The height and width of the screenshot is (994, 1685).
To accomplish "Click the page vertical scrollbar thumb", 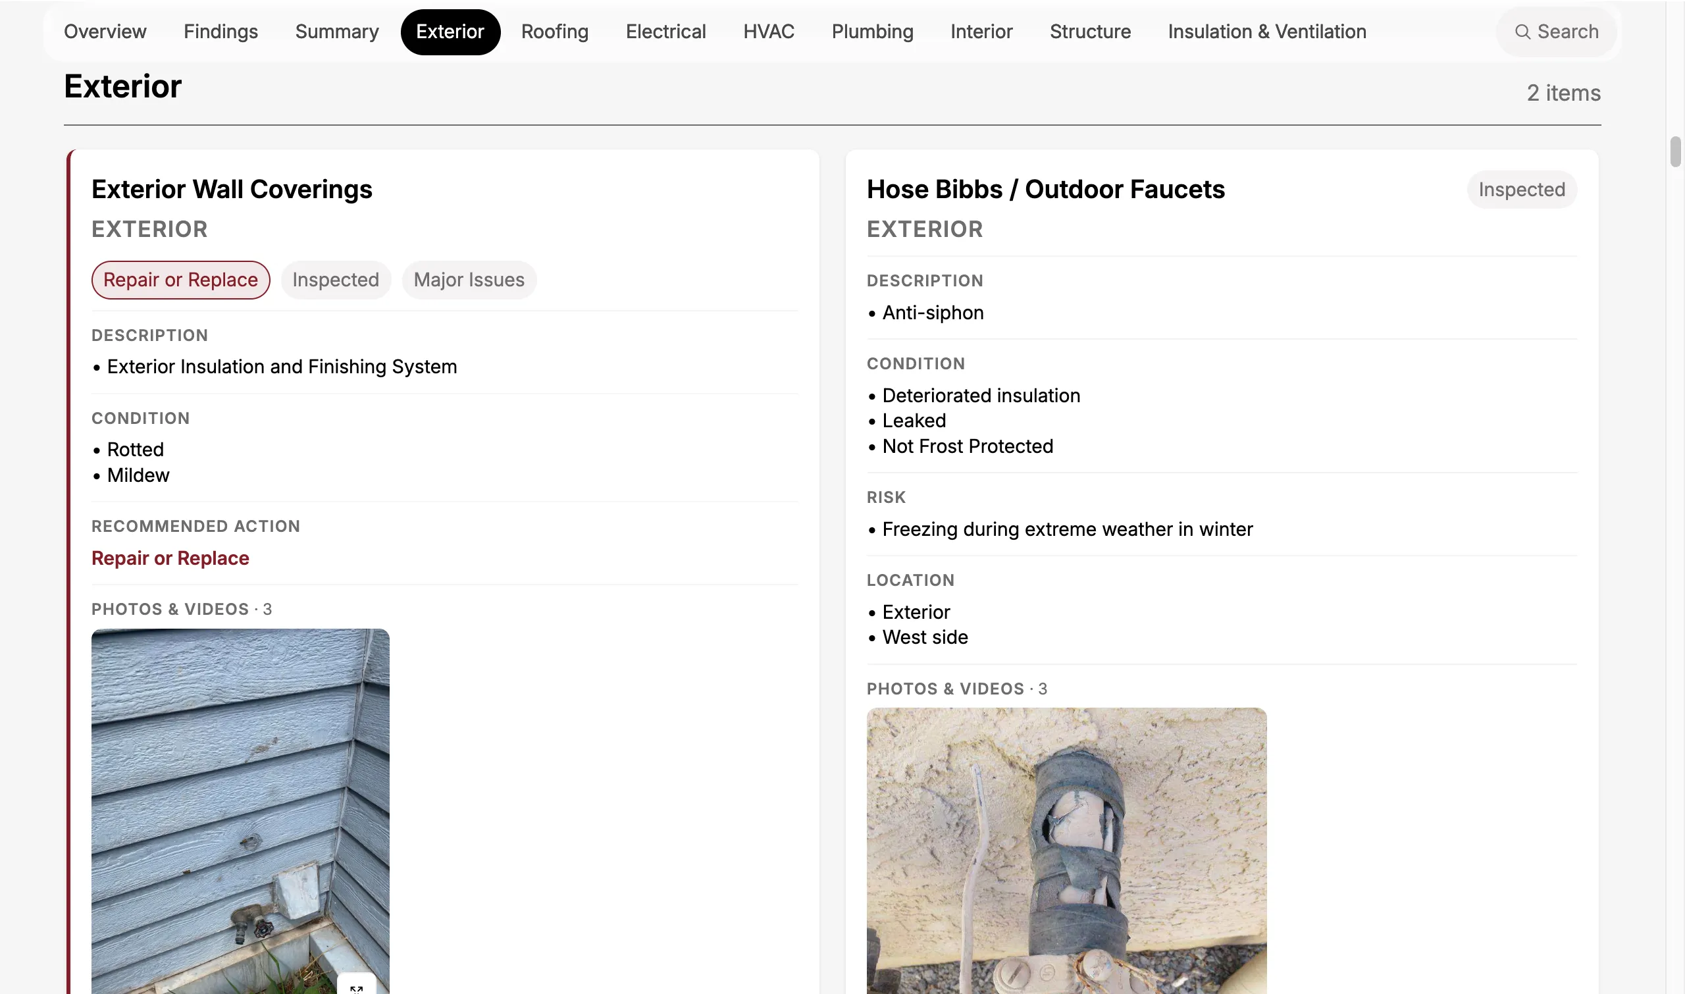I will point(1676,151).
